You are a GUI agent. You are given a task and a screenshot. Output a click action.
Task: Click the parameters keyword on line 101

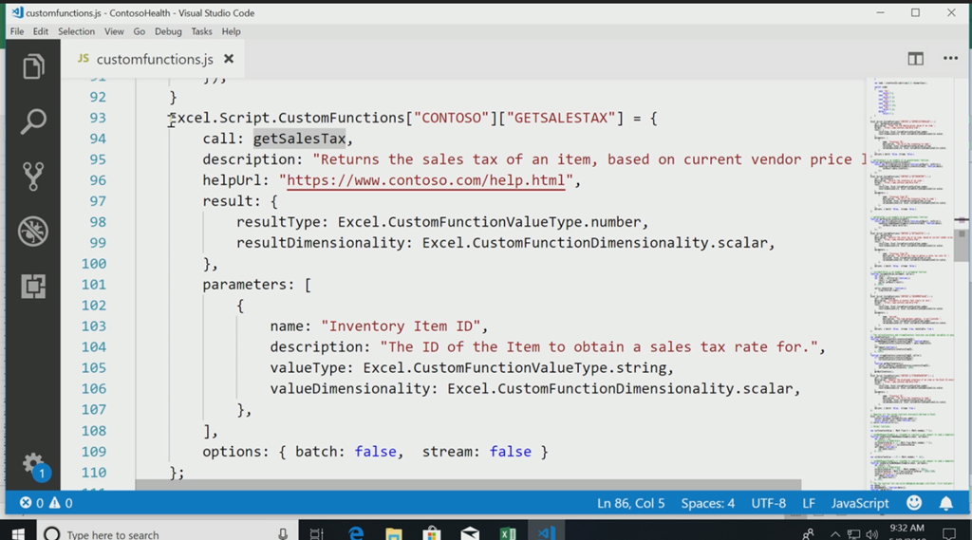pyautogui.click(x=244, y=285)
